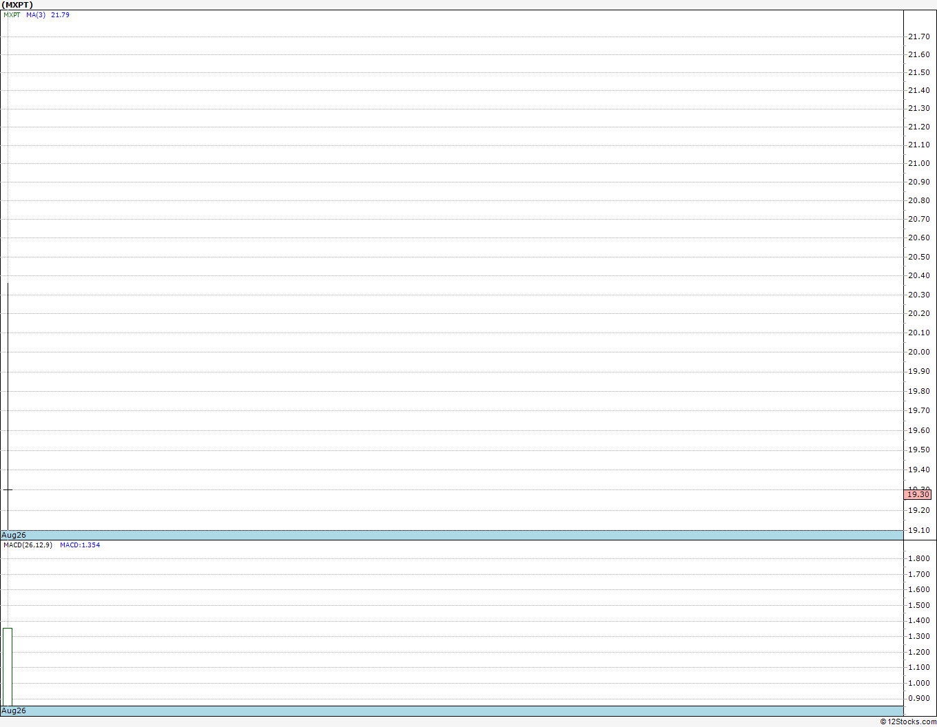Click the 21.70 price axis label
Screen dimensions: 937x727
pos(918,36)
